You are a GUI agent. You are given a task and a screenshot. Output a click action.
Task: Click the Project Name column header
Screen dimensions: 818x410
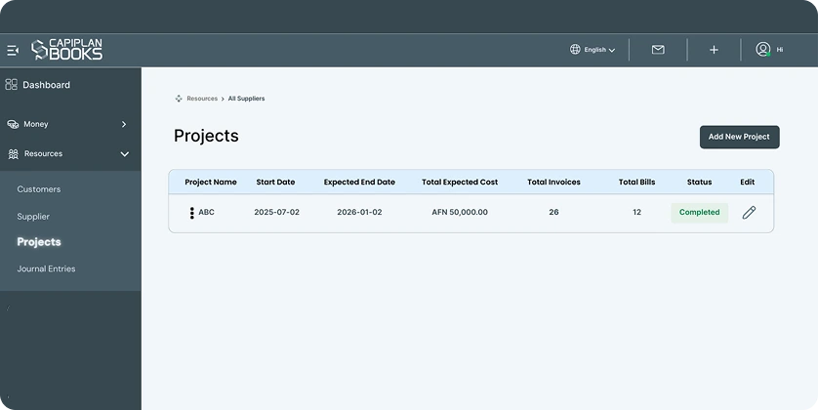(211, 182)
